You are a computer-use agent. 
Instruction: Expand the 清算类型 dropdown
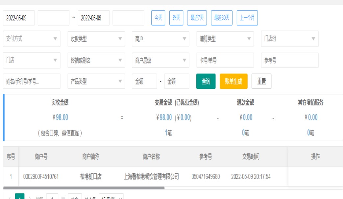coord(225,39)
